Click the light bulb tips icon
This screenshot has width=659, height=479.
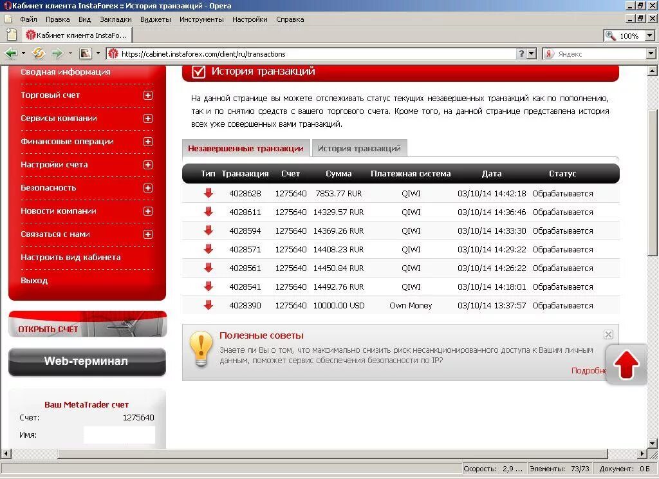(x=201, y=349)
